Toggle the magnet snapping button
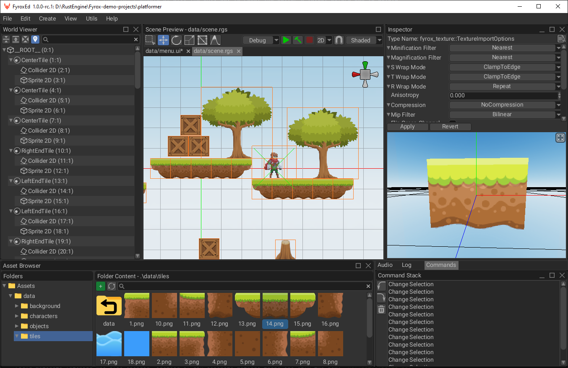The height and width of the screenshot is (368, 568). [339, 40]
